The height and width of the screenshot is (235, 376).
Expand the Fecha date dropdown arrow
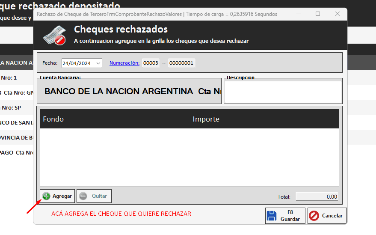99,63
